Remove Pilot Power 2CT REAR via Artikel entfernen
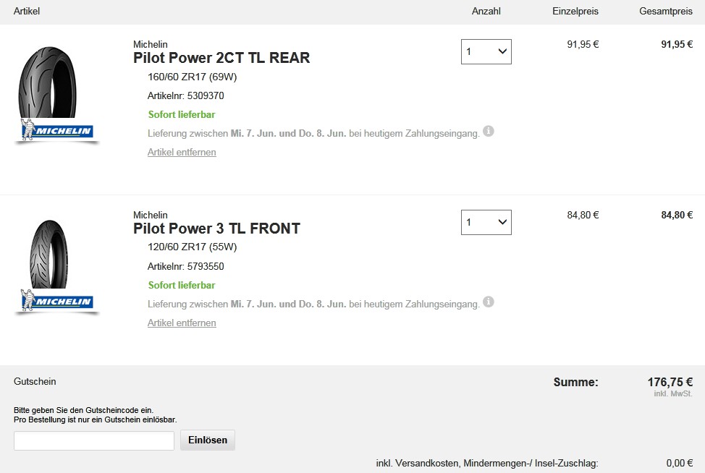Viewport: 705px width, 473px height. click(x=182, y=153)
